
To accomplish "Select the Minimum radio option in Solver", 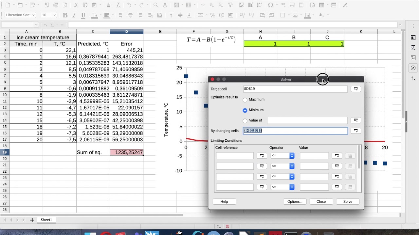I will [x=245, y=110].
